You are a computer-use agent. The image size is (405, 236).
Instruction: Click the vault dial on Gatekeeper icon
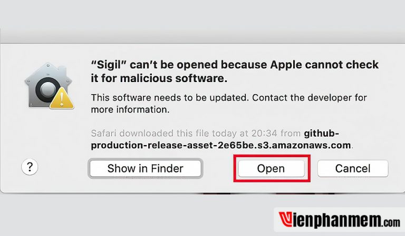point(47,90)
